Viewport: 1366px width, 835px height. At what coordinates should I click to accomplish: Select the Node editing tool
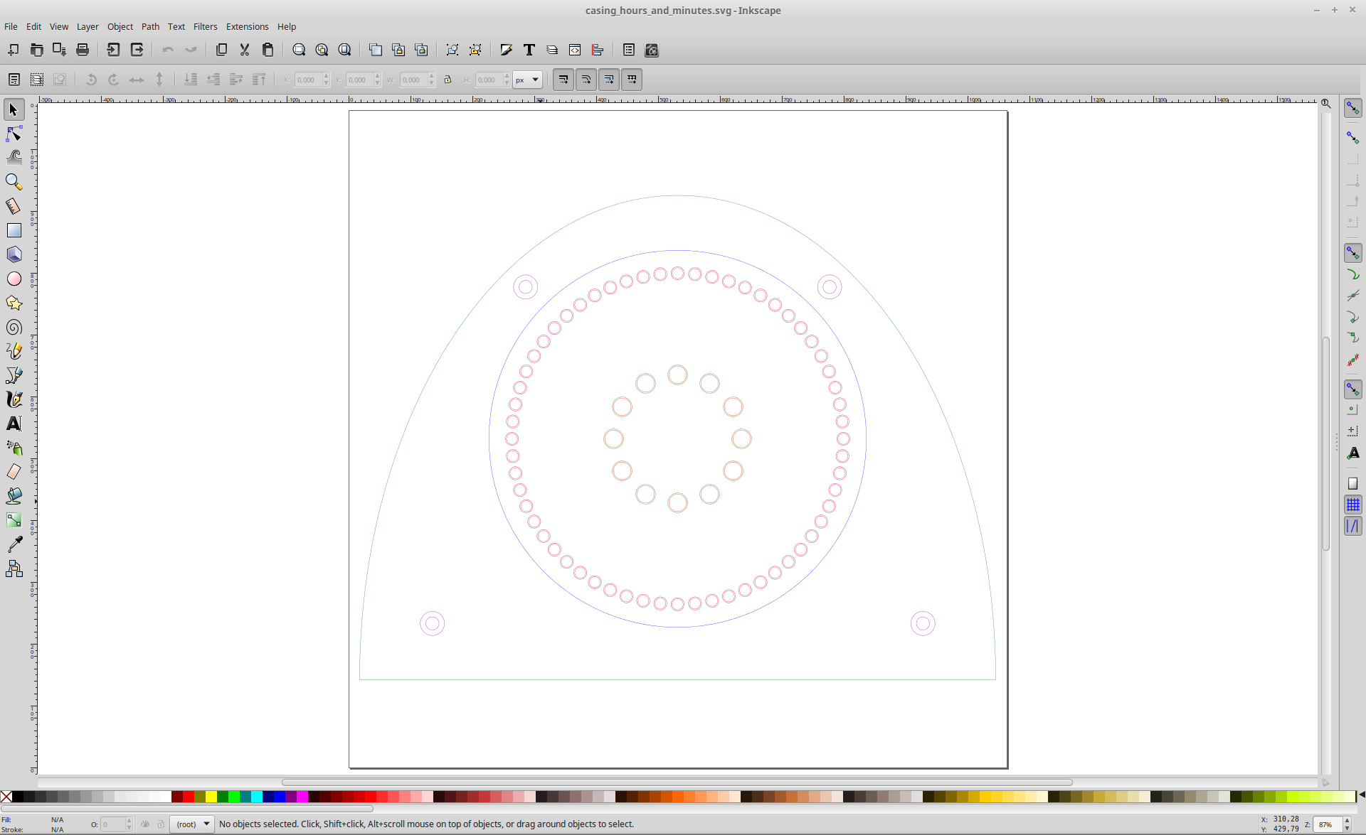pos(13,134)
